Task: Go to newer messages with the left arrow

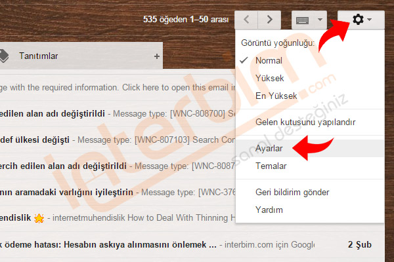Action: (246, 20)
